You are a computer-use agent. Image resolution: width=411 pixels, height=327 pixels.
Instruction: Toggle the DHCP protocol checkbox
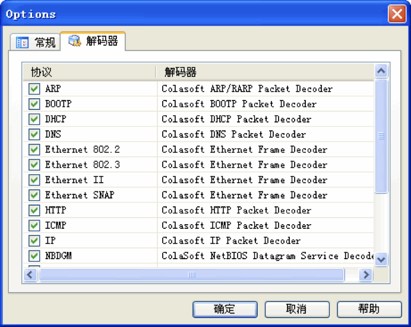(34, 120)
